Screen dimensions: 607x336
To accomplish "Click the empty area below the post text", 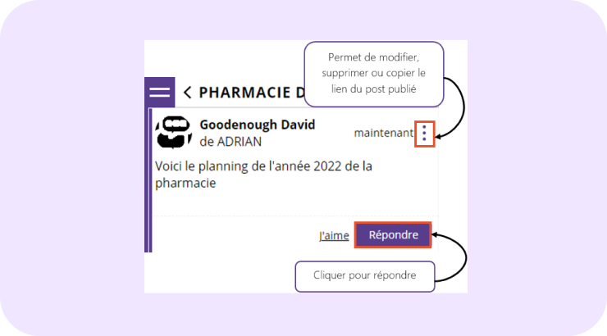I will (x=295, y=205).
